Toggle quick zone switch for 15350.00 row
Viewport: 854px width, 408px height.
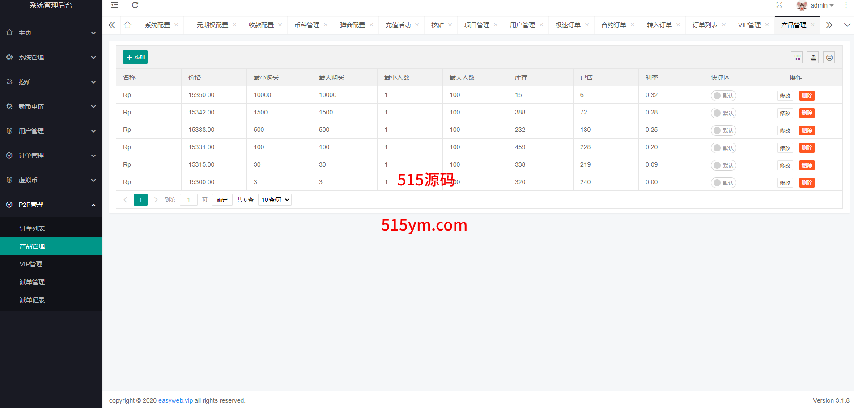pyautogui.click(x=723, y=96)
